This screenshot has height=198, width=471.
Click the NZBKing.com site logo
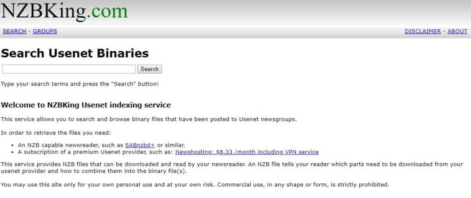(64, 11)
